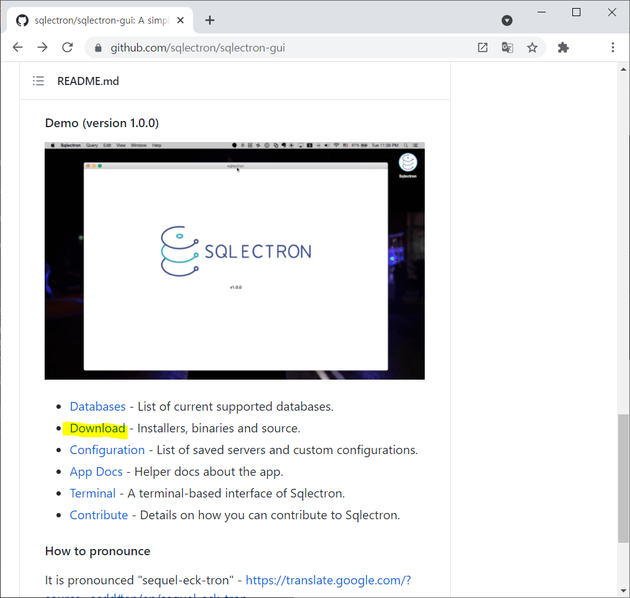
Task: Click the profile dropdown circle icon
Action: [x=507, y=20]
